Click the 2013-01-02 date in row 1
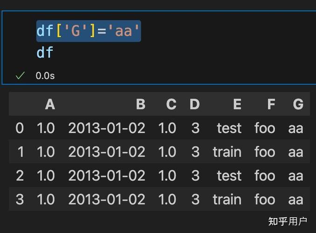Viewport: 316px width, 233px height. [107, 152]
